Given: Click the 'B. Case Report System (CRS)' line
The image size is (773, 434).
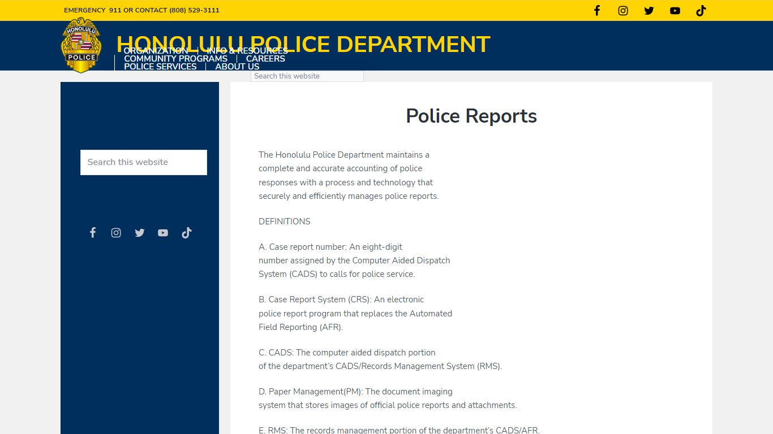Looking at the screenshot, I should click(x=341, y=300).
